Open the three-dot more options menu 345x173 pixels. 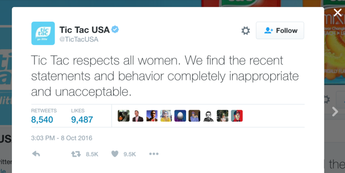154,154
